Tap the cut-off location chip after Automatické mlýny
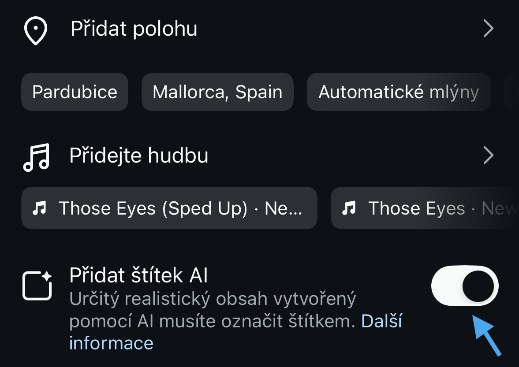Screen dimensions: 519x367 [512, 92]
